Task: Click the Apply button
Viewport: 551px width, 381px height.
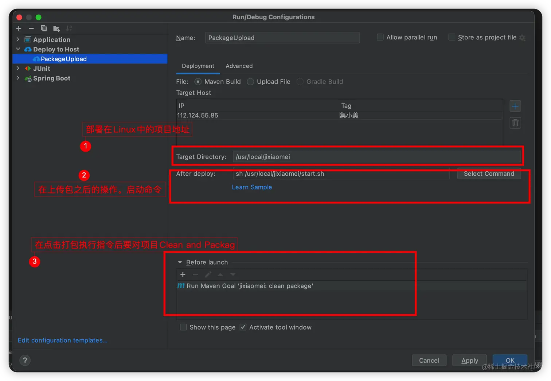Action: click(x=470, y=360)
